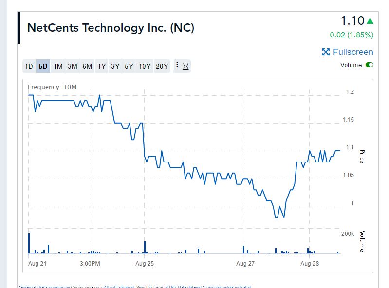Click the Fullscreen expand arrows icon
The image size is (389, 288).
(326, 52)
